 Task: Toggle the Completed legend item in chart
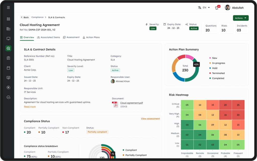point(218,78)
